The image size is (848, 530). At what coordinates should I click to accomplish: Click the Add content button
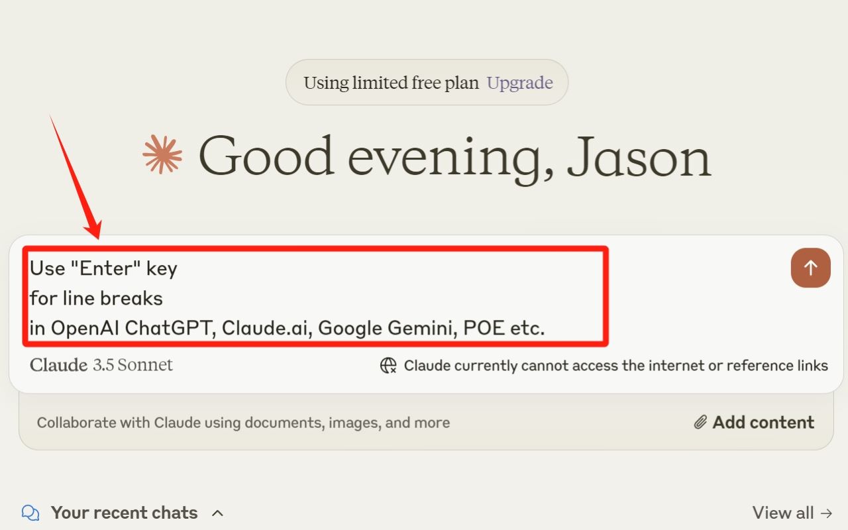click(x=755, y=423)
